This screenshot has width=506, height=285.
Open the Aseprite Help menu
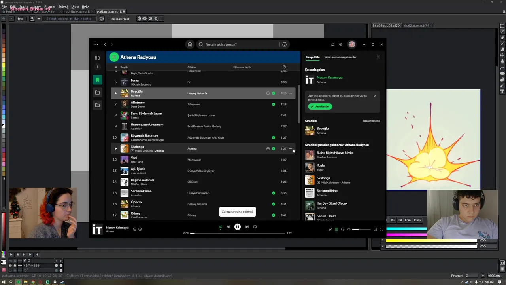click(x=85, y=6)
